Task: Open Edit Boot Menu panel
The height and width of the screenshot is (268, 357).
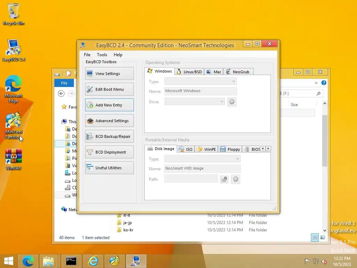Action: 109,89
